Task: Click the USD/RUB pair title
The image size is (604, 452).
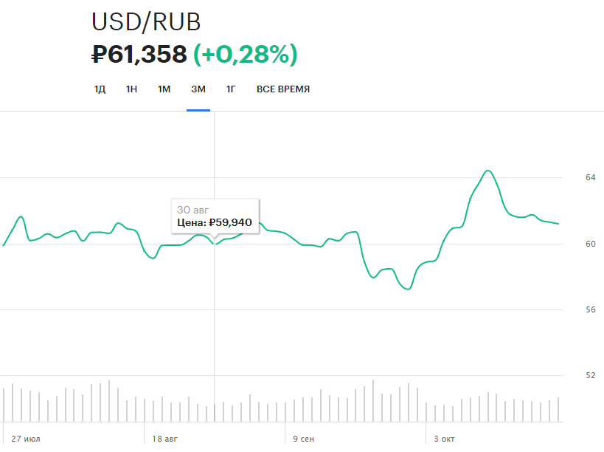Action: (x=146, y=22)
